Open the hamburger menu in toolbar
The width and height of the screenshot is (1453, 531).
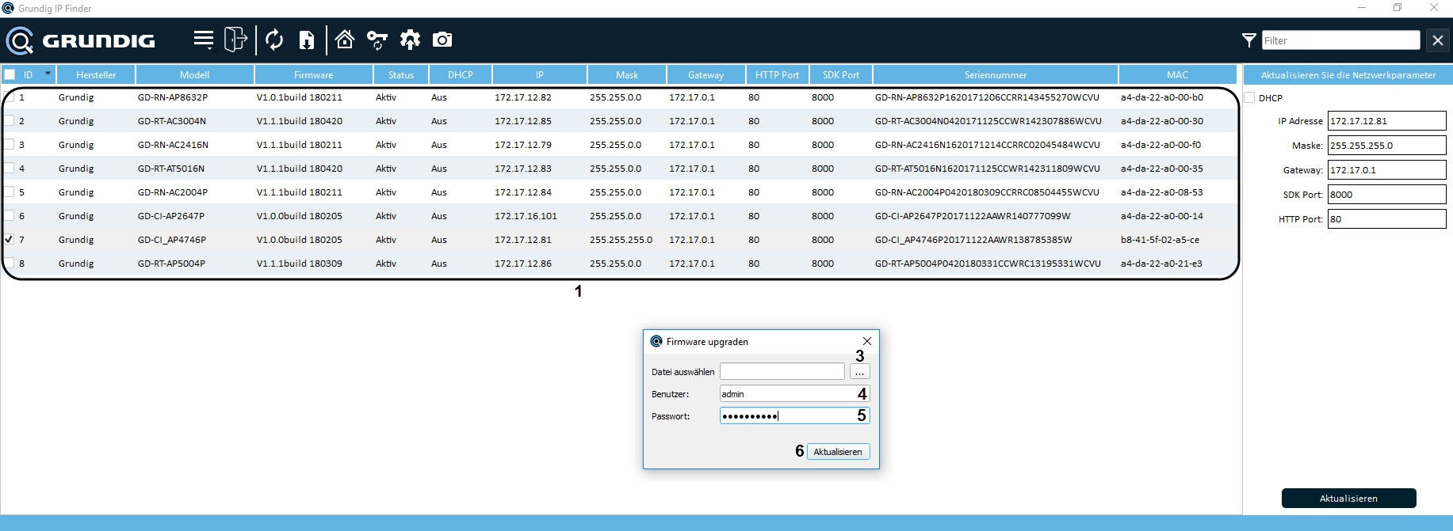tap(204, 40)
